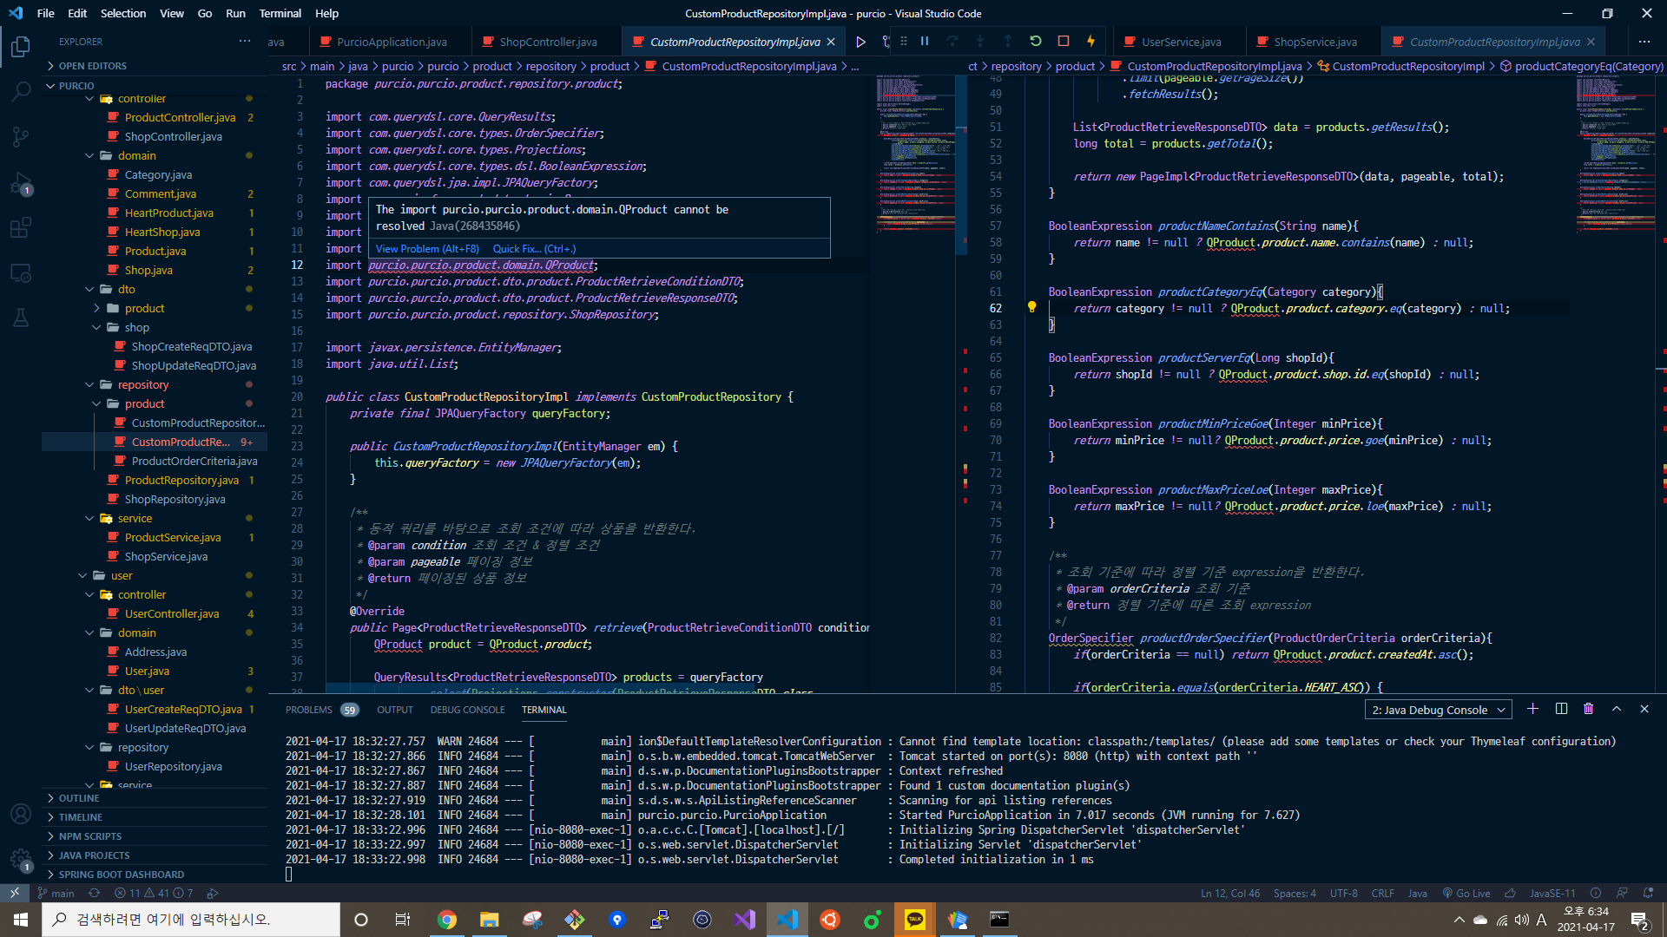Expand the OUTLINE section
Image resolution: width=1667 pixels, height=937 pixels.
pyautogui.click(x=78, y=797)
